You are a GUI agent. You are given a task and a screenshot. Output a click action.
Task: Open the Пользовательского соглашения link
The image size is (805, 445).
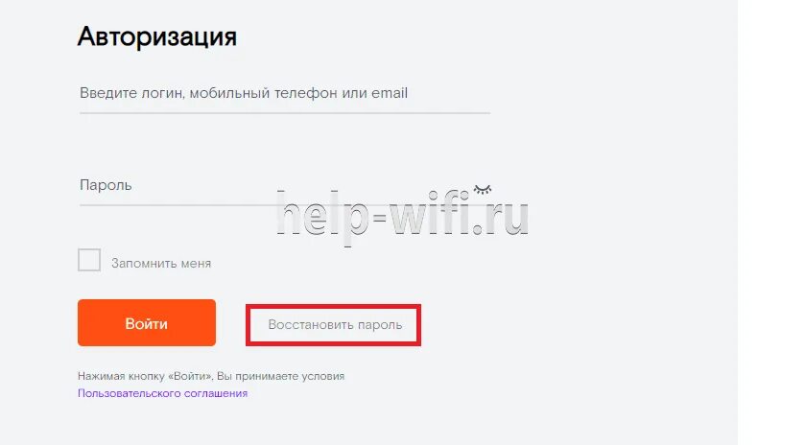coord(163,393)
